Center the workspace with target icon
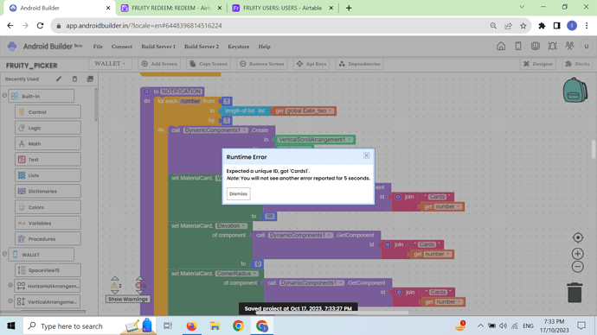The image size is (597, 335). [x=578, y=237]
